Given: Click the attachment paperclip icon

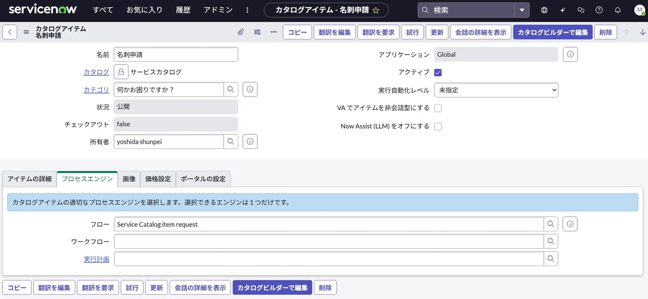Looking at the screenshot, I should point(241,32).
